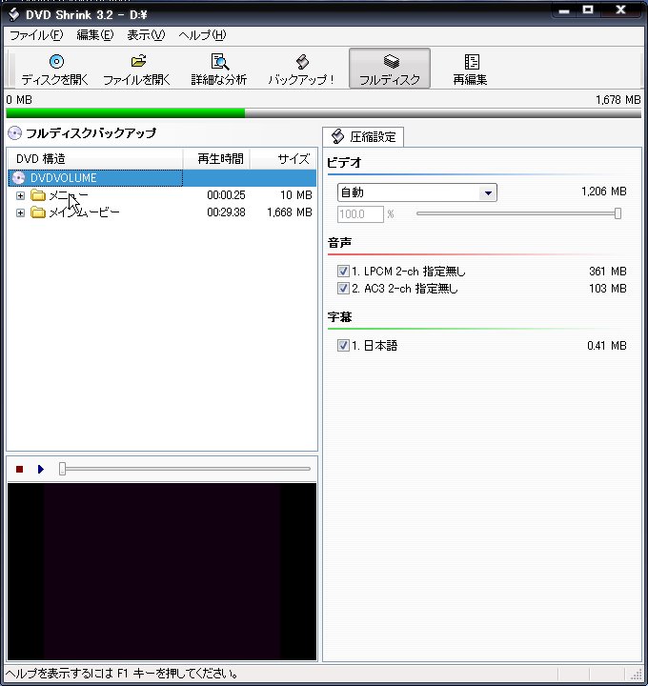Click the 1,206 MB video size value
This screenshot has height=686, width=648.
tap(604, 192)
